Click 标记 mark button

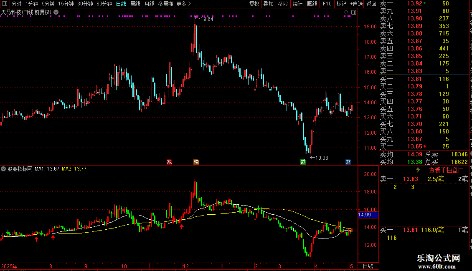(x=341, y=4)
